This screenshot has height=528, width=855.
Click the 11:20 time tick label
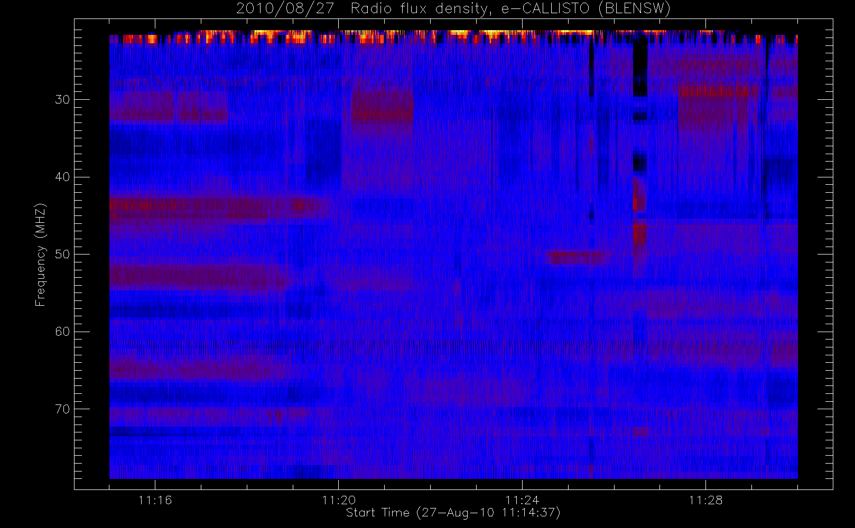338,500
